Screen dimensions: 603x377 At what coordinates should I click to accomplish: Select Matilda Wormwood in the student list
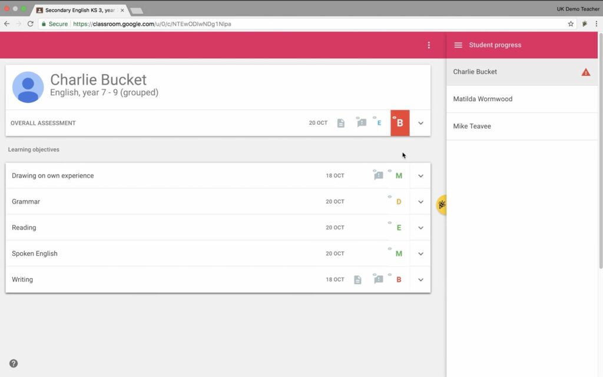(522, 99)
